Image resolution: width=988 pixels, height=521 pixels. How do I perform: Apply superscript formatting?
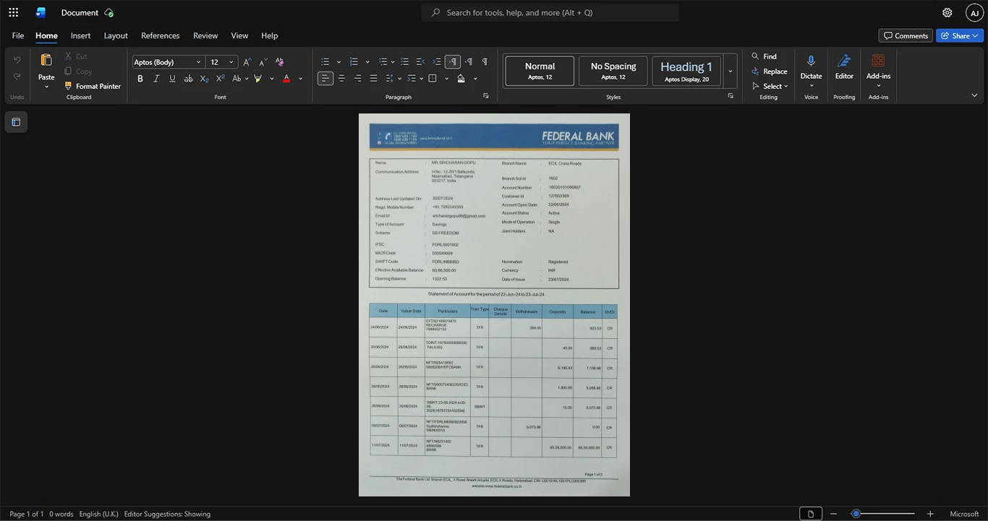click(x=220, y=79)
